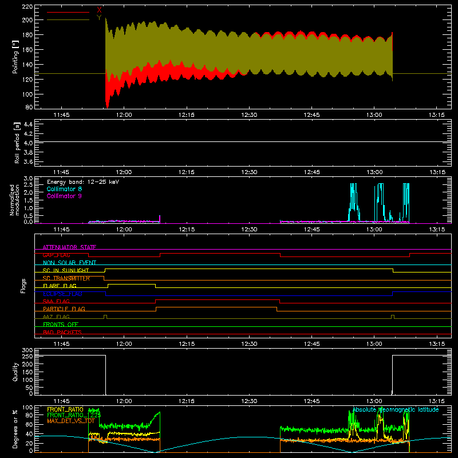Viewport: 458px width, 458px height.
Task: Click the 300 tick on Quality axis
Action: point(27,350)
